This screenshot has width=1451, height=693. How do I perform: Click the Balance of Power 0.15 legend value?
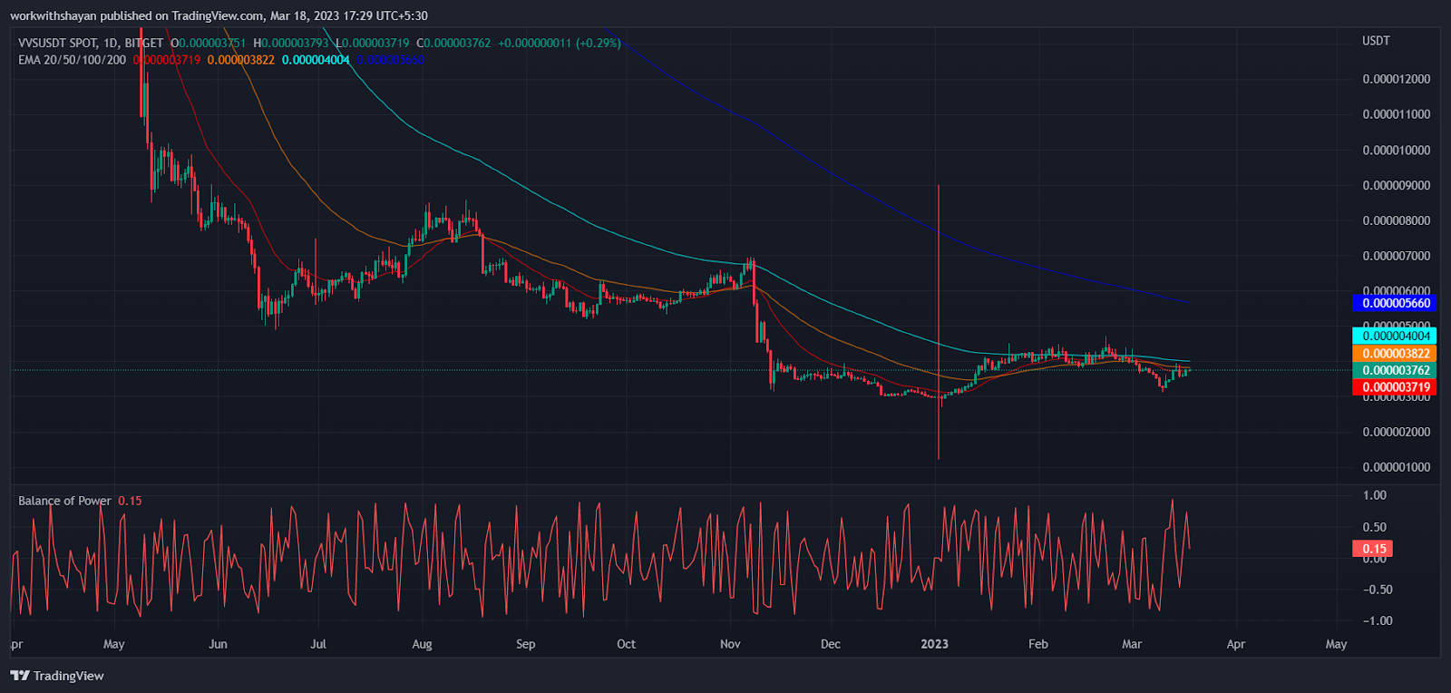[x=130, y=501]
